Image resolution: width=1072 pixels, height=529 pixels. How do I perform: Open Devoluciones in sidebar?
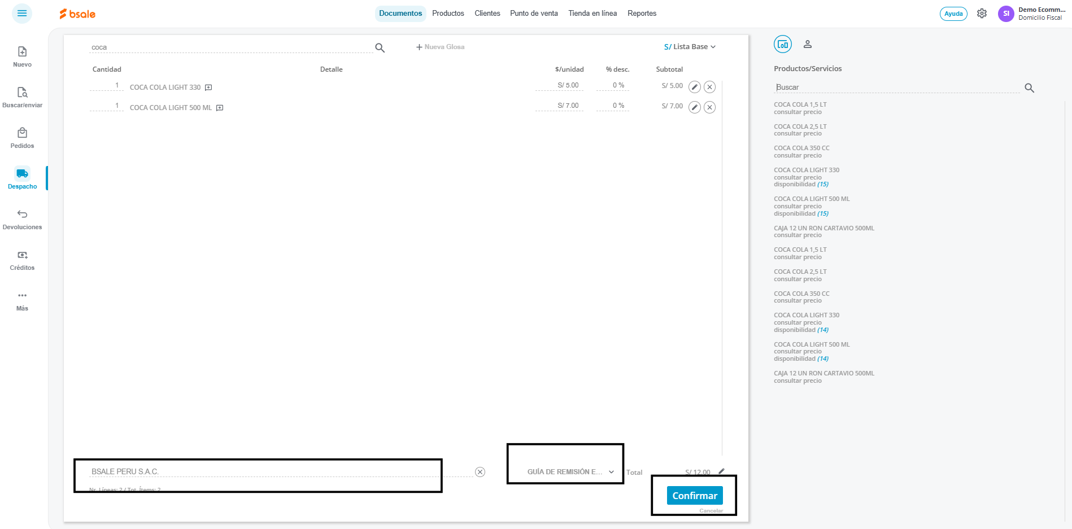click(22, 220)
